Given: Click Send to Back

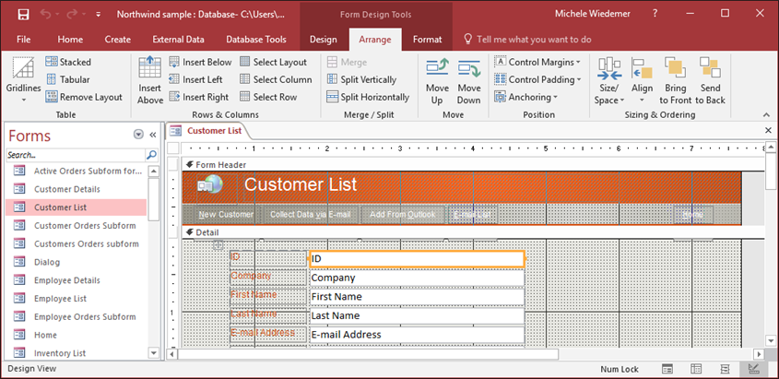Looking at the screenshot, I should tap(710, 81).
